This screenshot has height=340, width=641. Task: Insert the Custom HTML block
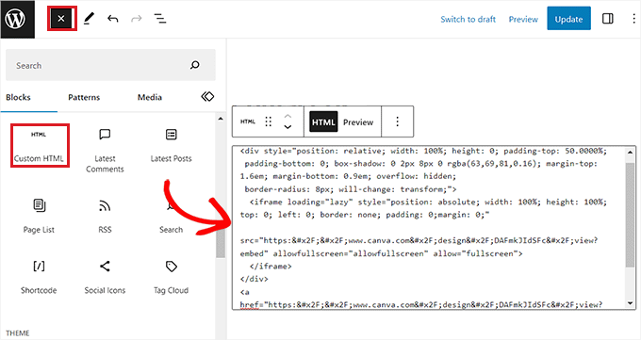[x=40, y=146]
